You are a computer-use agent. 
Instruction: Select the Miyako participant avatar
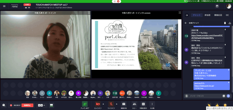coord(93,93)
